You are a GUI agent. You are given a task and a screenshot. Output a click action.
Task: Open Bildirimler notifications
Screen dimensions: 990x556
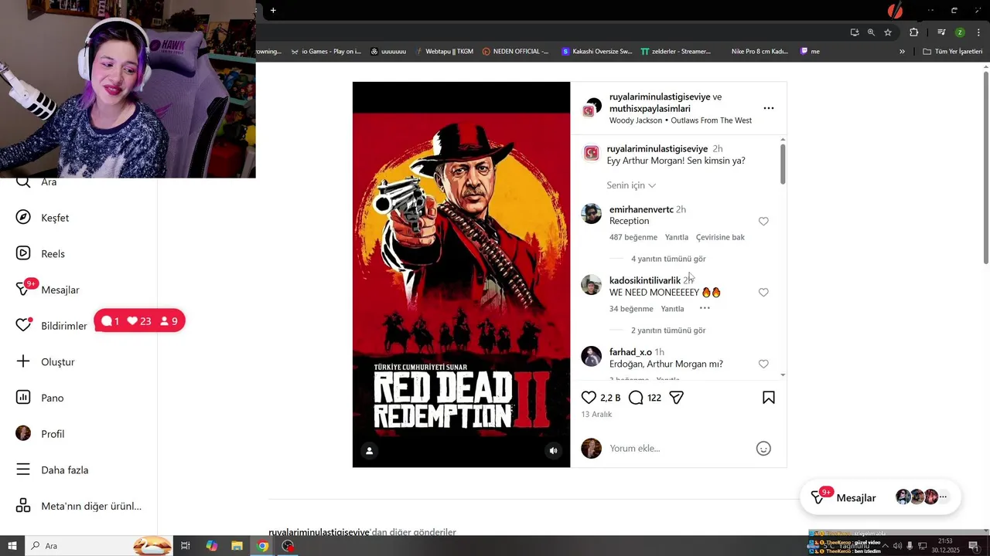[x=63, y=326]
